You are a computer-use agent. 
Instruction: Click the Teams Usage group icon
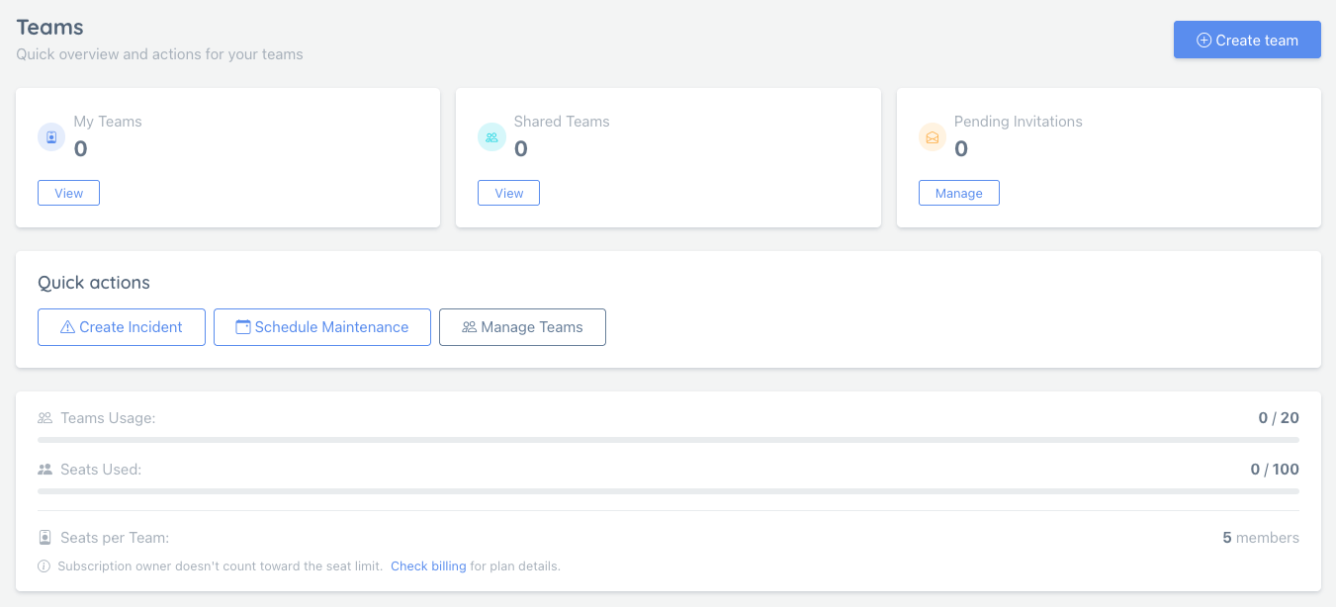[45, 418]
